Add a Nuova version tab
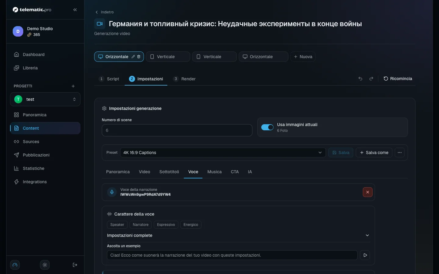The image size is (439, 274). 303,57
